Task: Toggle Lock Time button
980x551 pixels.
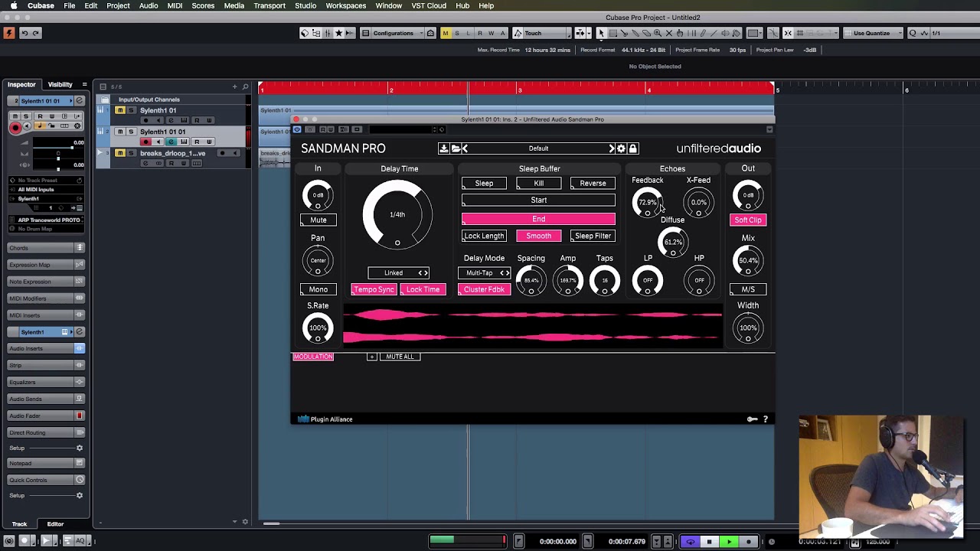Action: 423,289
